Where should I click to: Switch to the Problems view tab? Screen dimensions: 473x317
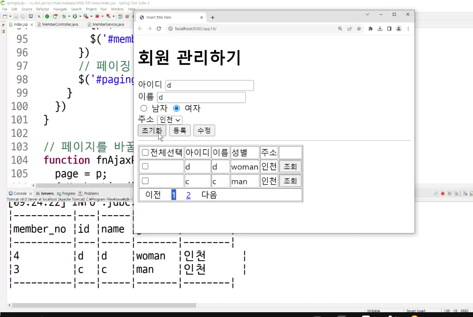(89, 193)
